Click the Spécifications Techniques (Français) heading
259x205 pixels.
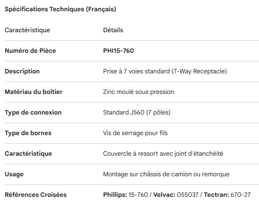click(60, 9)
